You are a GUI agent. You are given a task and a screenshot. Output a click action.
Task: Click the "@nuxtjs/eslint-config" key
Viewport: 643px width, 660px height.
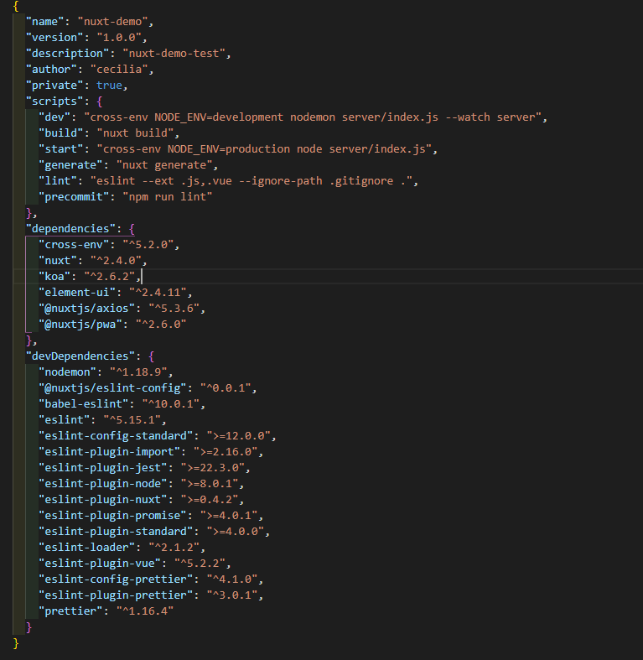pos(113,388)
